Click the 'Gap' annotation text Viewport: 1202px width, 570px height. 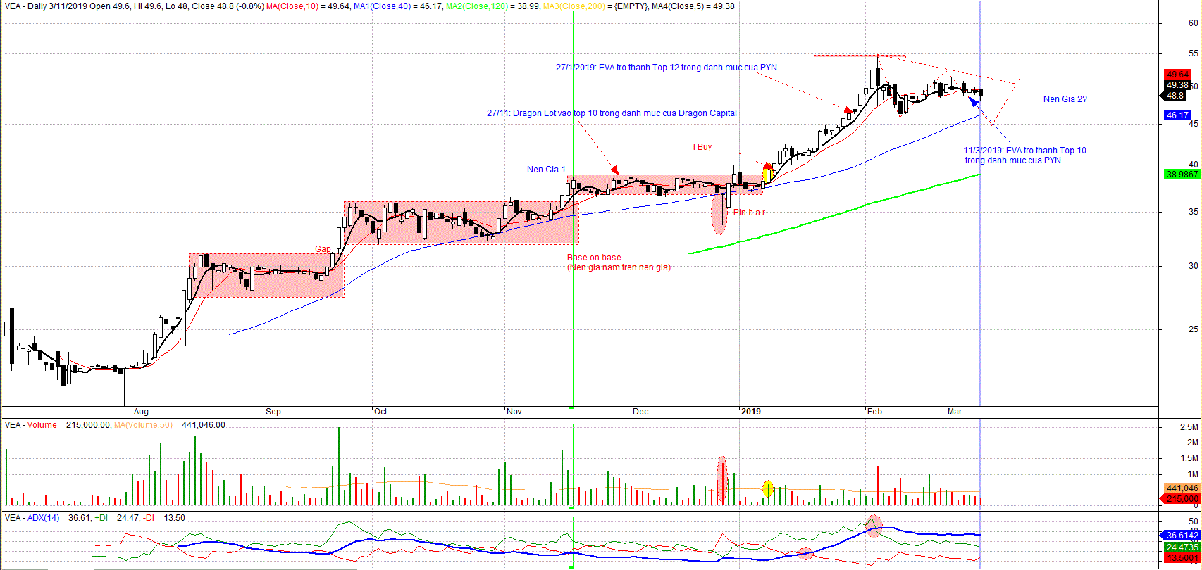click(x=323, y=249)
